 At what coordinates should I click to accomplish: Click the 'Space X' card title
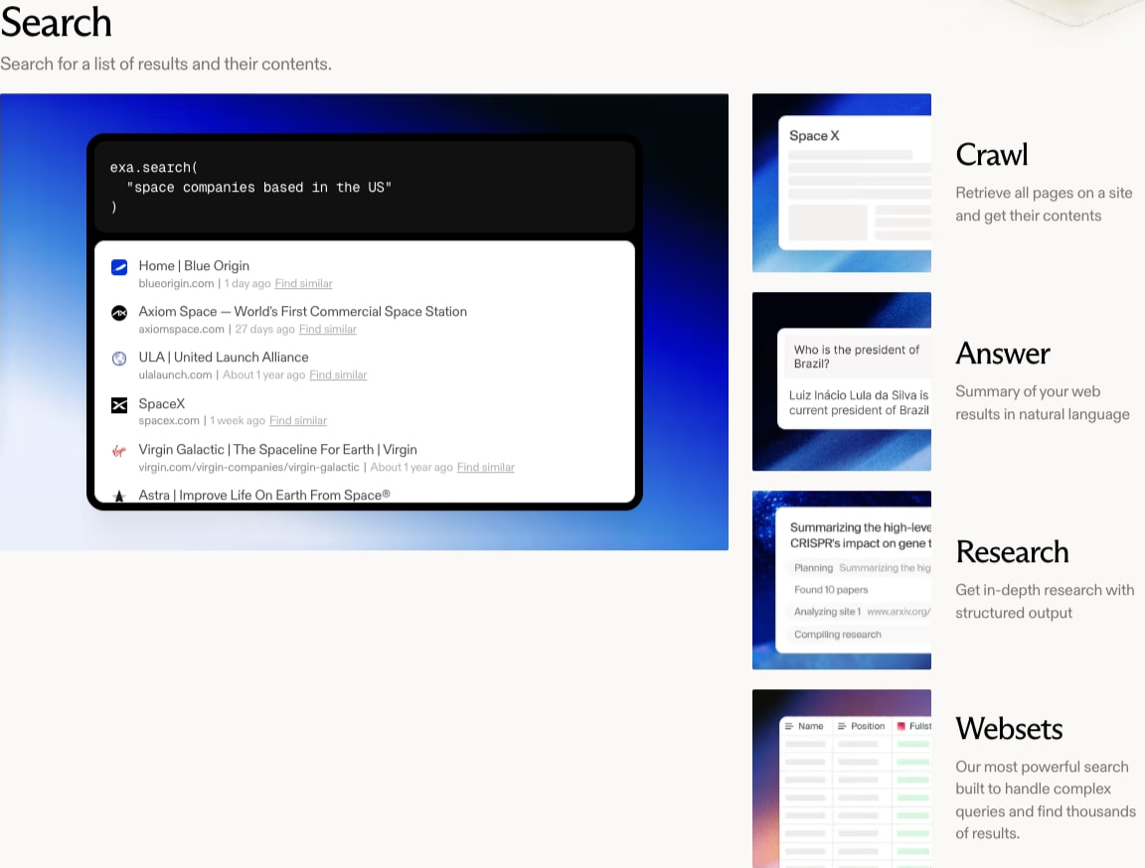point(814,136)
